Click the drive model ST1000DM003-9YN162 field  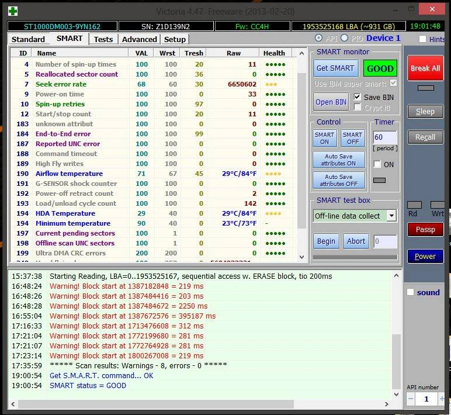(62, 26)
